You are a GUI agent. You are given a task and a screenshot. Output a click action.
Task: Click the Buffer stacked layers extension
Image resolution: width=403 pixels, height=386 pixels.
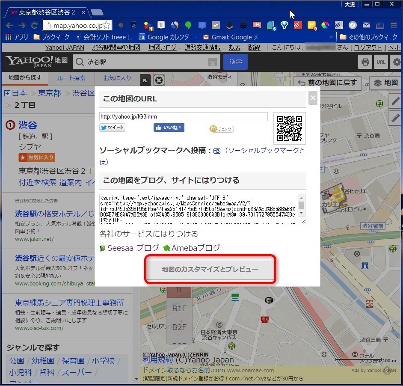(243, 25)
